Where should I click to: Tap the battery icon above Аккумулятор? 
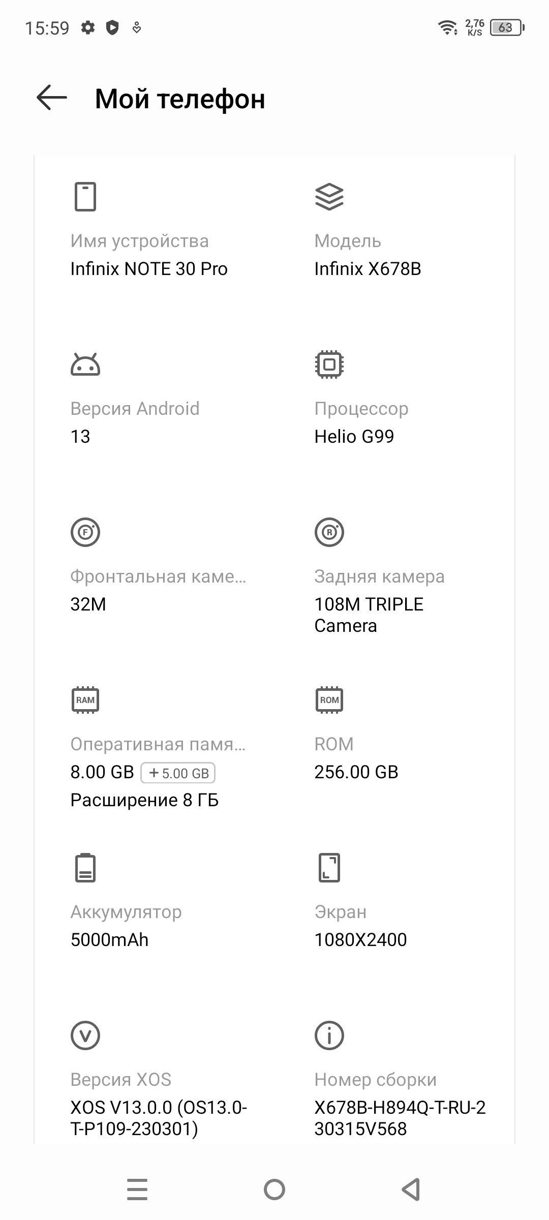click(85, 868)
